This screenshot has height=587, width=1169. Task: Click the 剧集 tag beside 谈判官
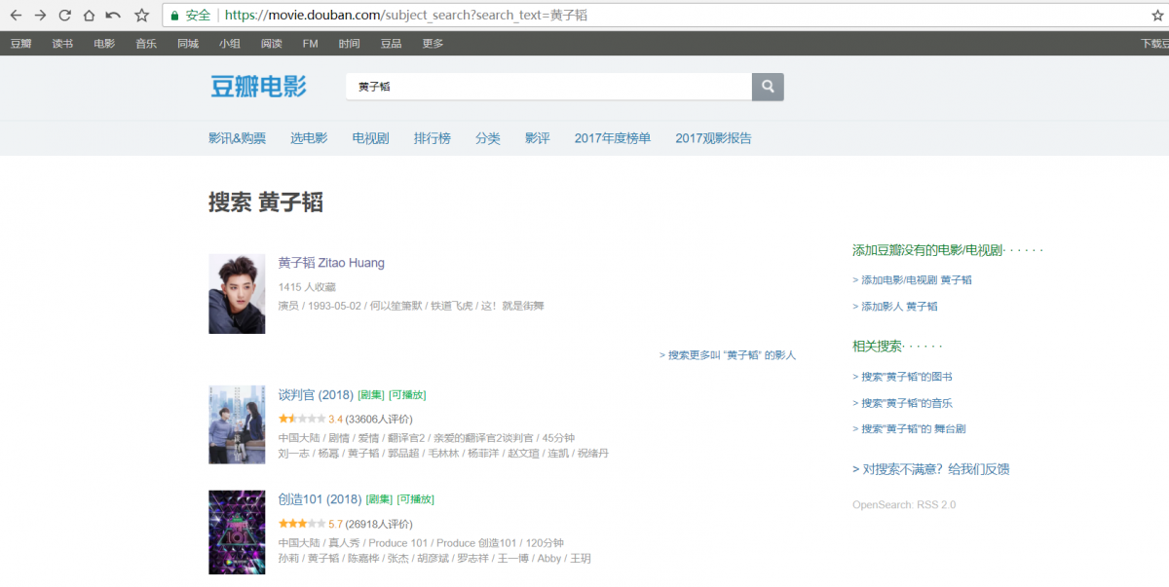pyautogui.click(x=371, y=395)
